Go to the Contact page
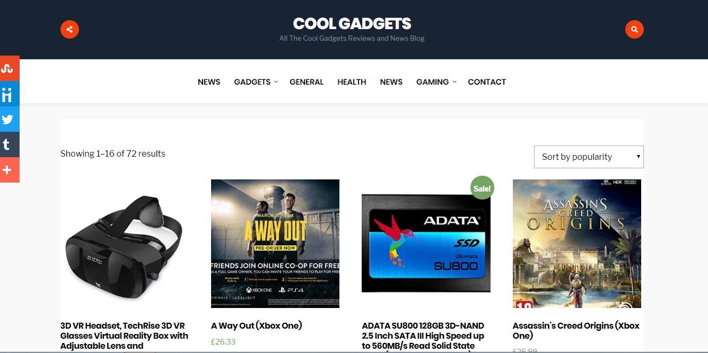The height and width of the screenshot is (353, 708). point(487,82)
